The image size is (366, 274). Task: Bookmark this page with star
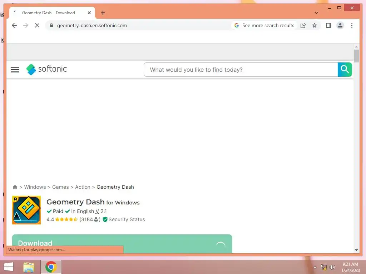point(315,25)
